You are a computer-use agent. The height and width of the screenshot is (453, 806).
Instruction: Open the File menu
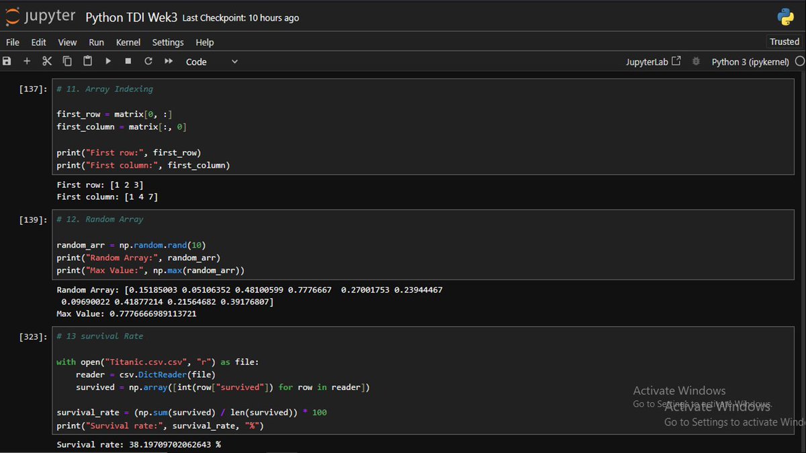coord(13,42)
